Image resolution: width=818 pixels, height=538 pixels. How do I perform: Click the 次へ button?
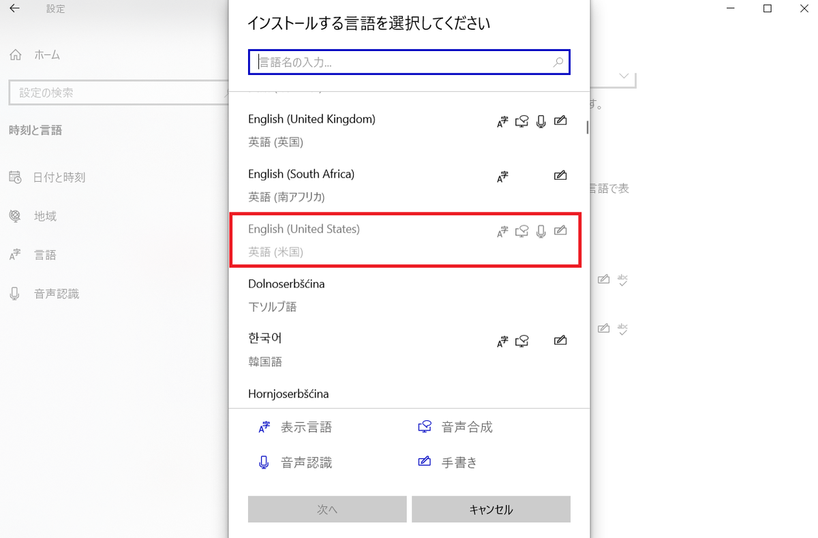tap(327, 509)
